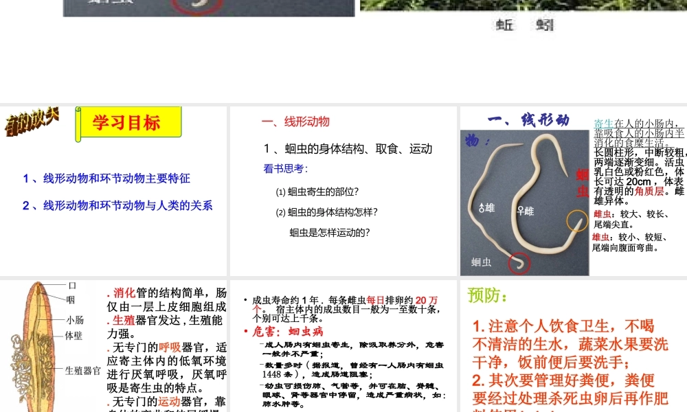Click the red circle around male worm tail
This screenshot has width=687, height=412.
(x=519, y=263)
